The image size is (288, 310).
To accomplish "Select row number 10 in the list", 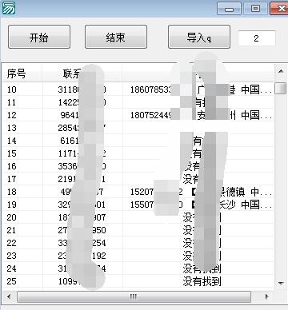I will [138, 89].
